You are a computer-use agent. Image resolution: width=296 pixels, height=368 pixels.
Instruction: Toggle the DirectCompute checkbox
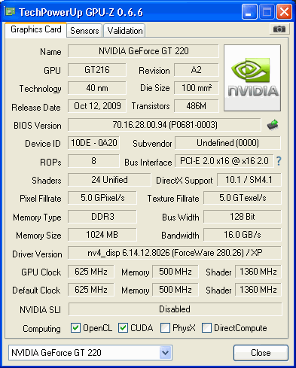pyautogui.click(x=206, y=327)
